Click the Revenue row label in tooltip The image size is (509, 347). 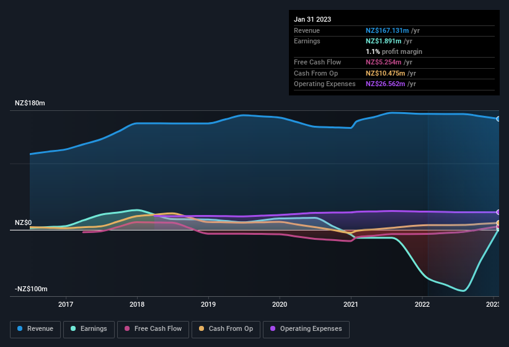coord(307,30)
